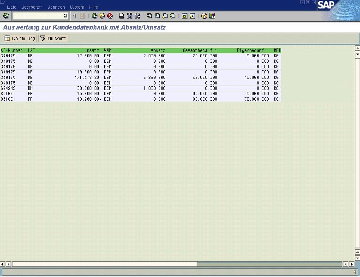
Task: Click the MEH column header
Action: 277,50
